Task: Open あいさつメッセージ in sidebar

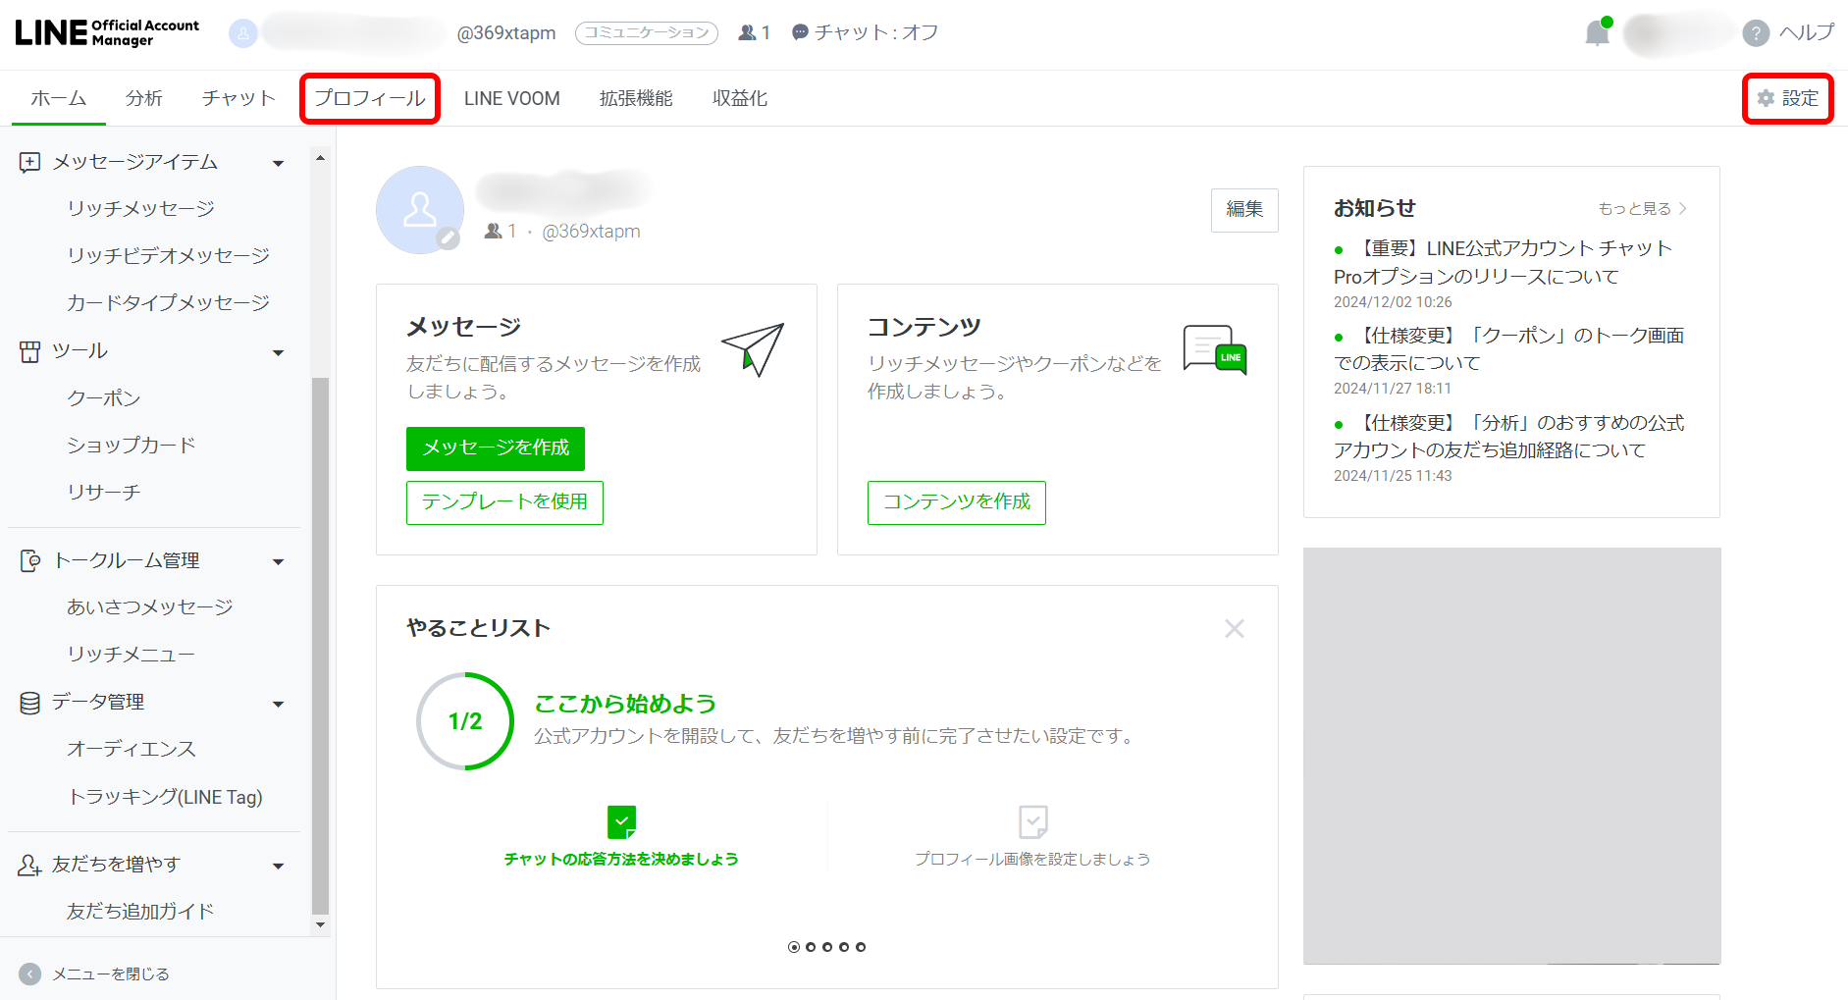Action: 149,606
